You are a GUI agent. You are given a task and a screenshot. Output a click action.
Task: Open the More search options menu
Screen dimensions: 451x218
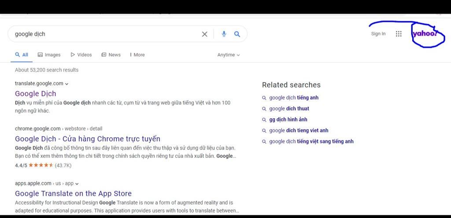click(137, 55)
